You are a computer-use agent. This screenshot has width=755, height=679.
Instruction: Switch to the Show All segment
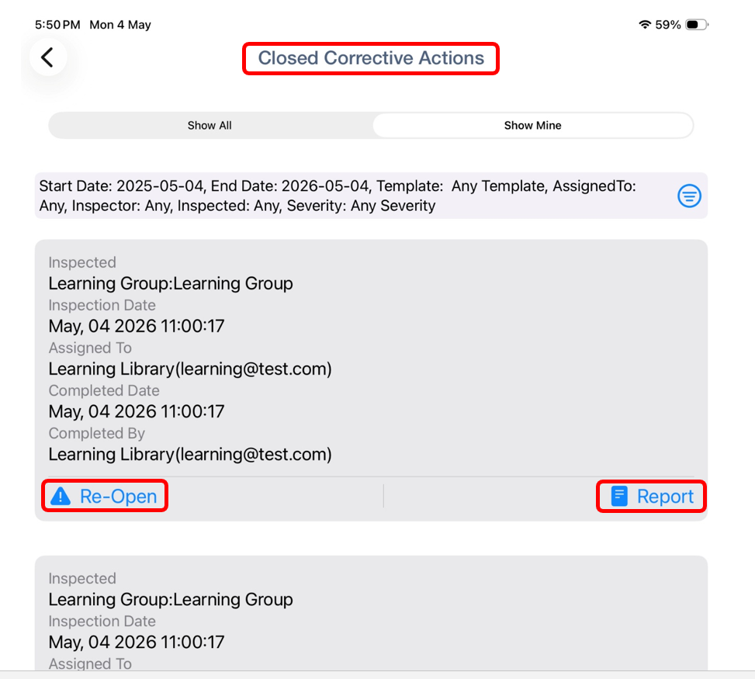pos(210,126)
